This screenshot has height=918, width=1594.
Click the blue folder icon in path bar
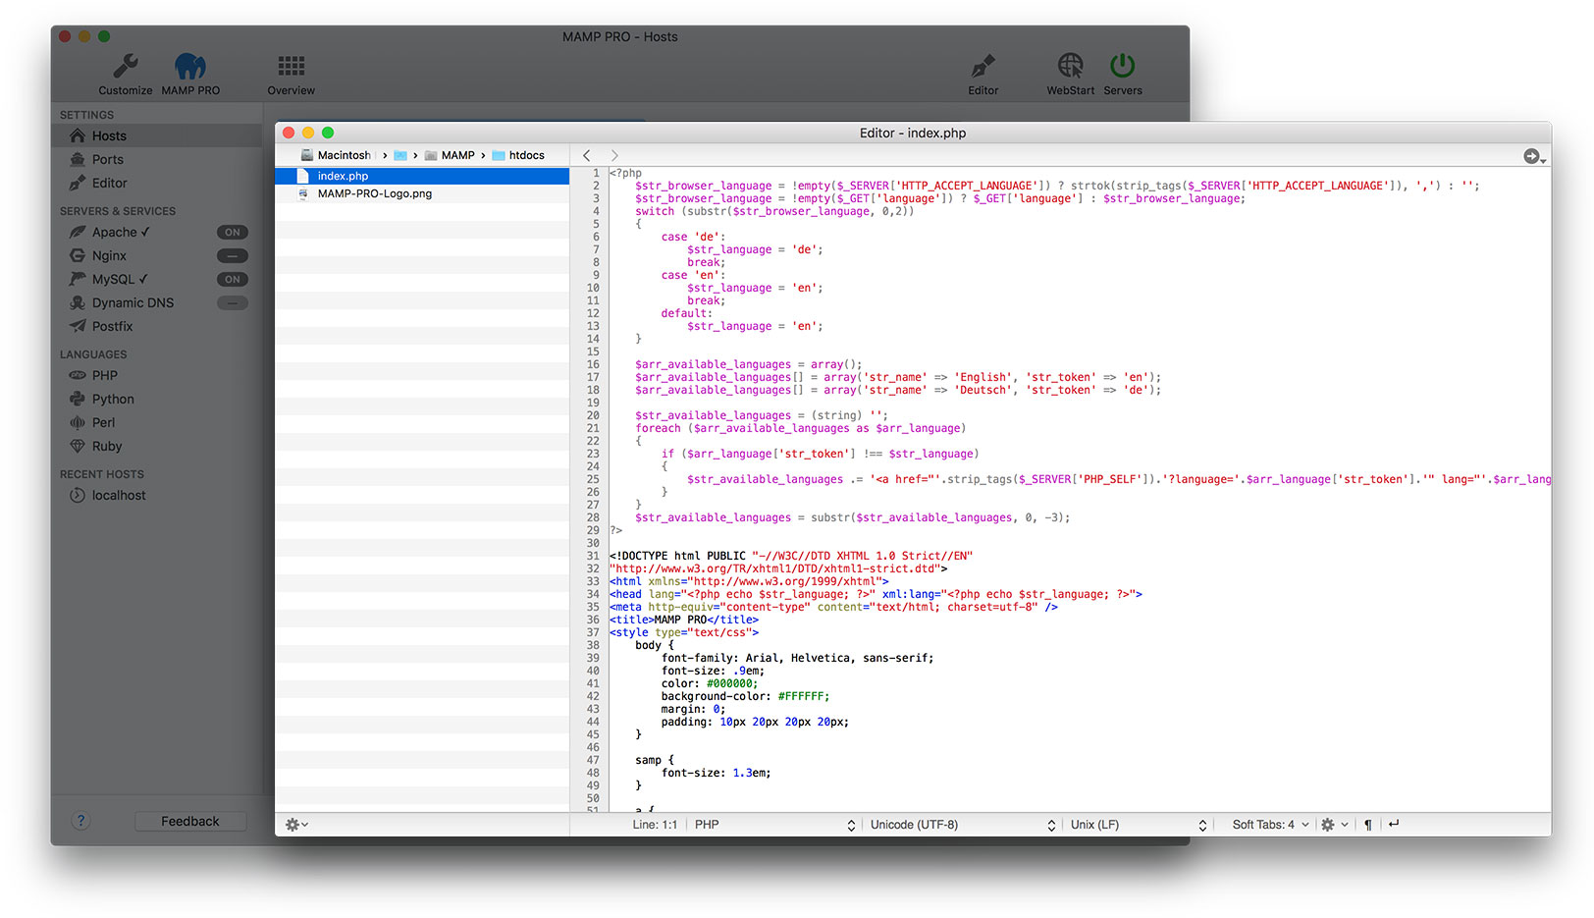point(400,155)
